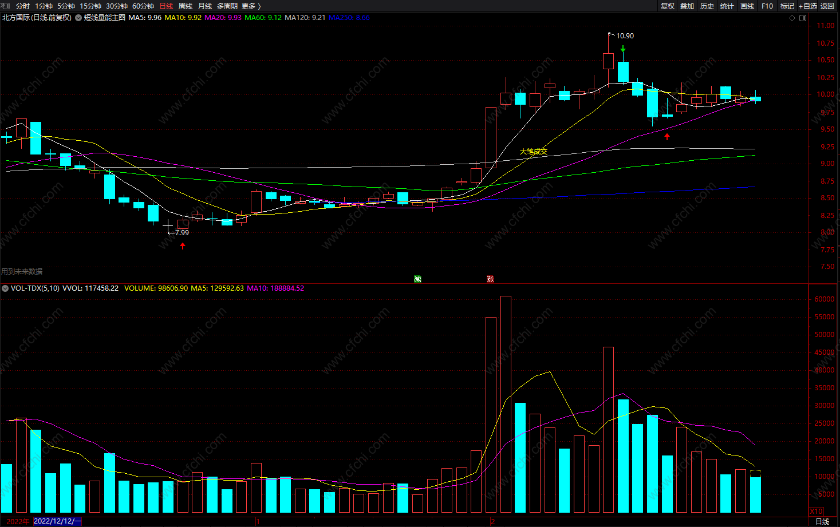Select the 30分钟 period
Image resolution: width=840 pixels, height=527 pixels.
tap(117, 6)
